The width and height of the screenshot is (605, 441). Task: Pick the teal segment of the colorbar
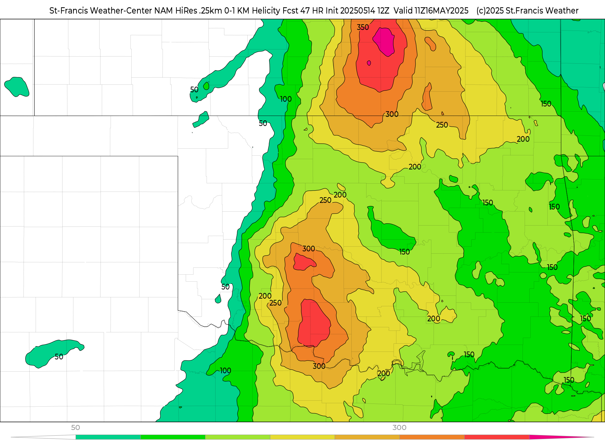click(108, 437)
